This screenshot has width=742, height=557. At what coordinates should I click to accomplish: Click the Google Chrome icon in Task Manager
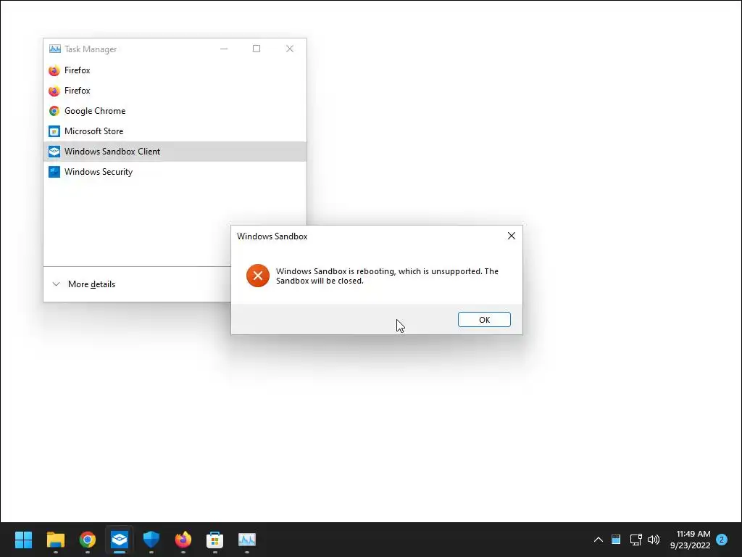[54, 111]
